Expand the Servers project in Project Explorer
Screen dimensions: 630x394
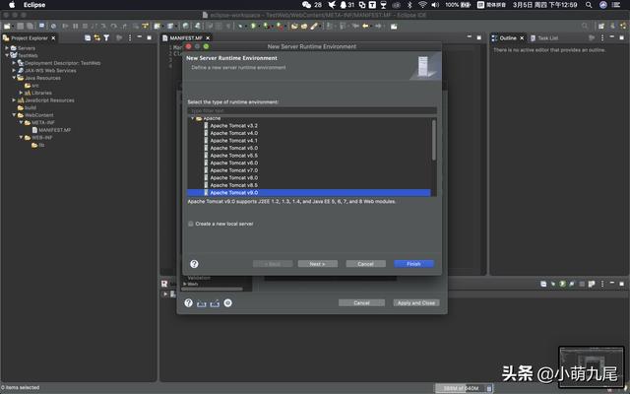pyautogui.click(x=7, y=48)
